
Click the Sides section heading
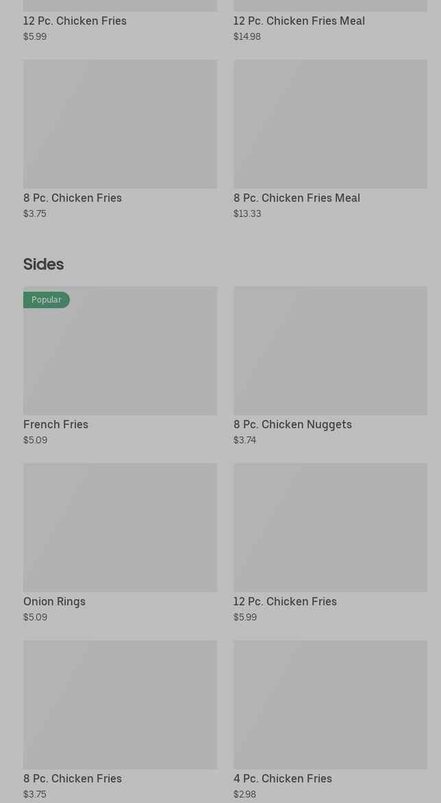(x=44, y=264)
